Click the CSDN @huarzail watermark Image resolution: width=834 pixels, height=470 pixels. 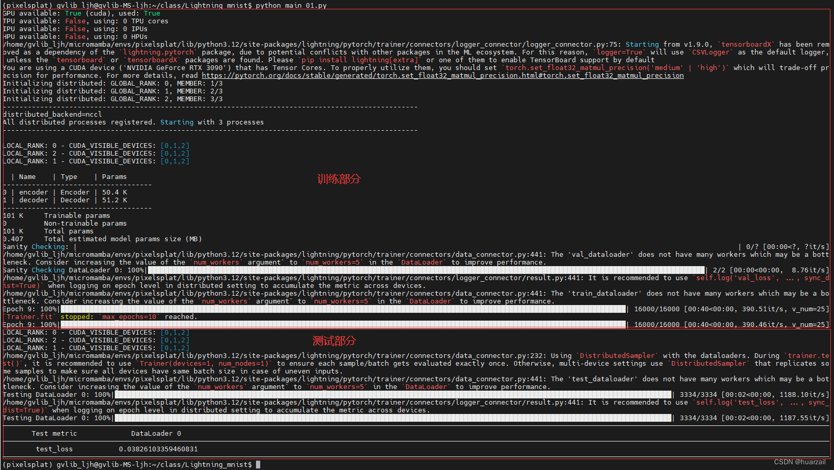point(800,462)
